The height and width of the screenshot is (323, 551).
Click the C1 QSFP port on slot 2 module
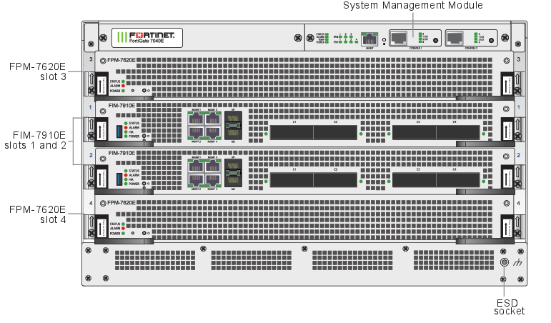[292, 180]
